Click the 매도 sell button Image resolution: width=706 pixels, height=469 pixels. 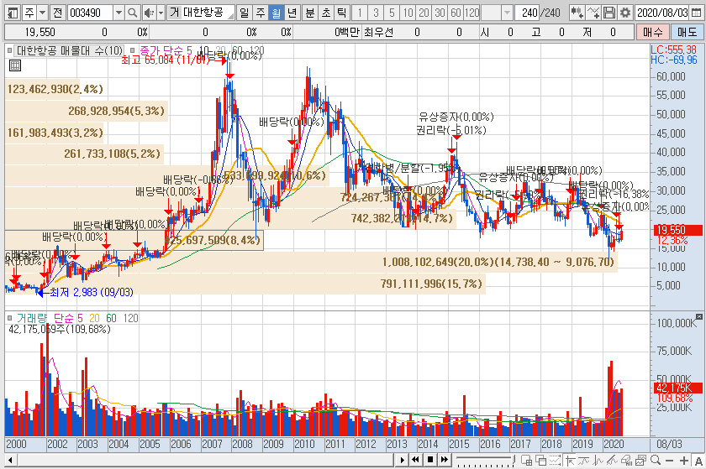pos(688,33)
